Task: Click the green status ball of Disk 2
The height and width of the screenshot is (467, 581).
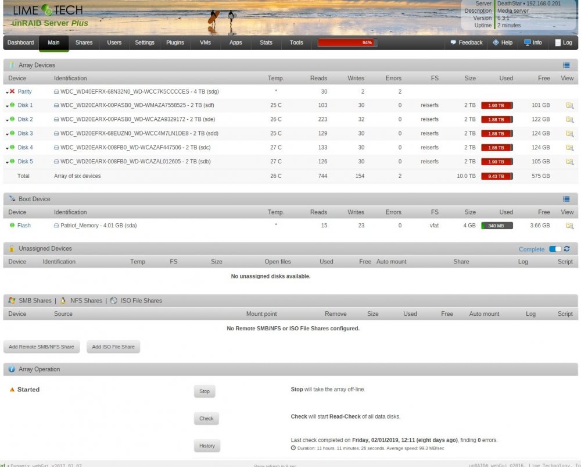Action: (x=12, y=119)
